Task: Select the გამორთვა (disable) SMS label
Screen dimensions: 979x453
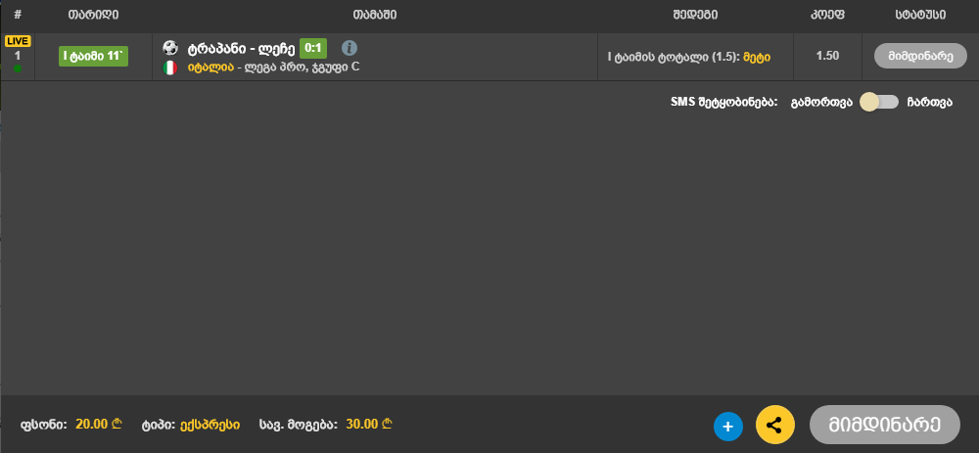Action: pyautogui.click(x=821, y=103)
